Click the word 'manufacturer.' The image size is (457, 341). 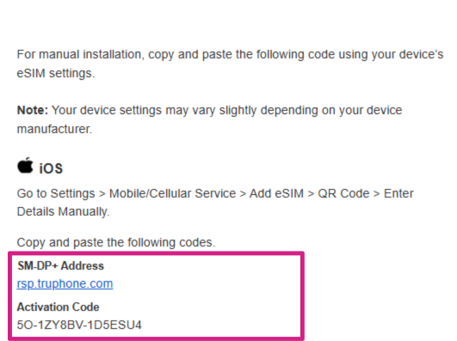coord(54,129)
